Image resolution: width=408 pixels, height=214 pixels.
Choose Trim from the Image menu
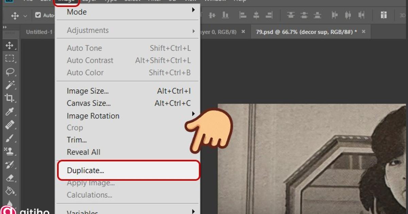128,140
